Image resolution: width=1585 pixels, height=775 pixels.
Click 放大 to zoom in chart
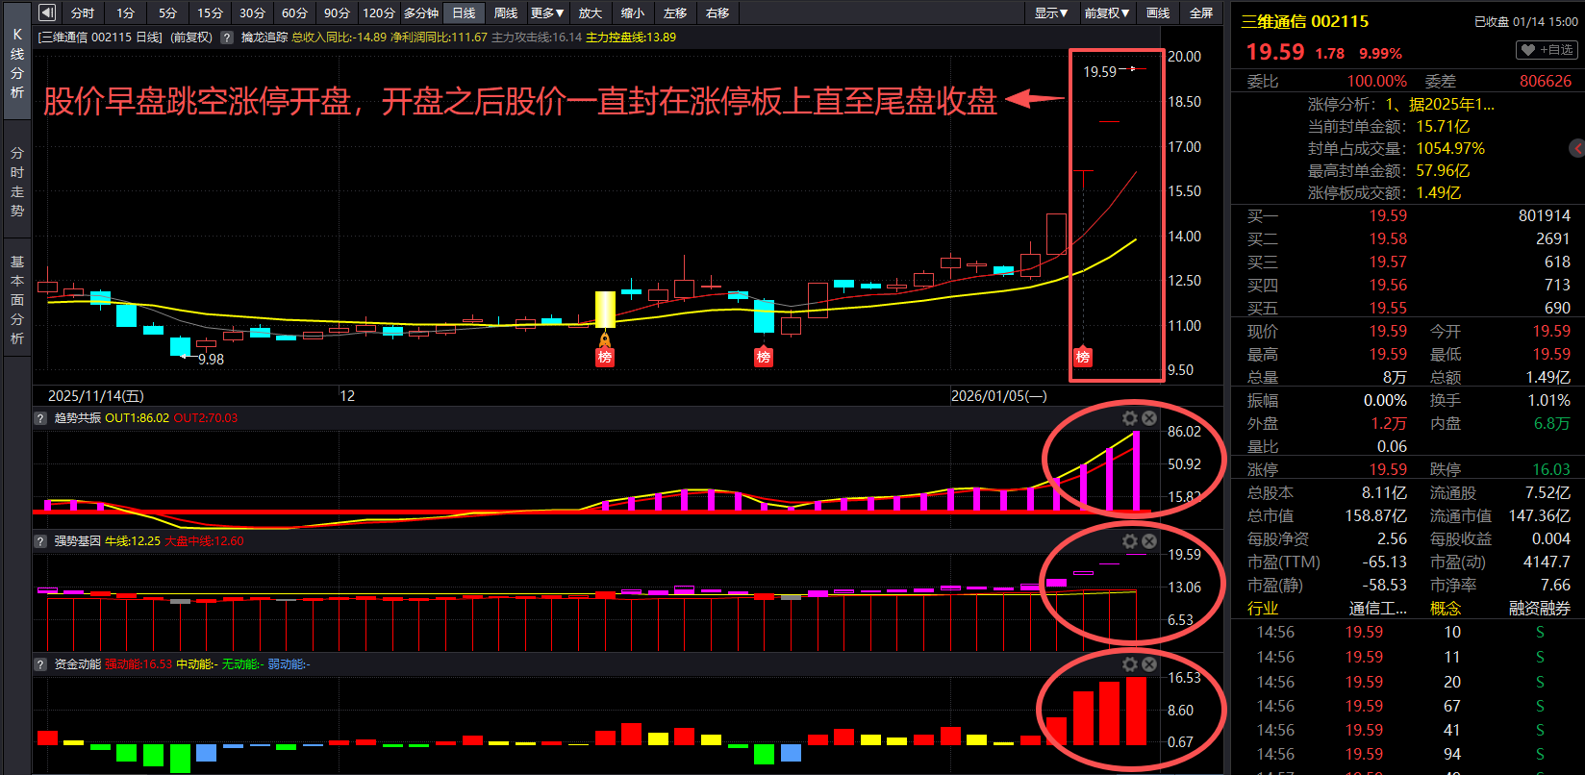[x=591, y=12]
